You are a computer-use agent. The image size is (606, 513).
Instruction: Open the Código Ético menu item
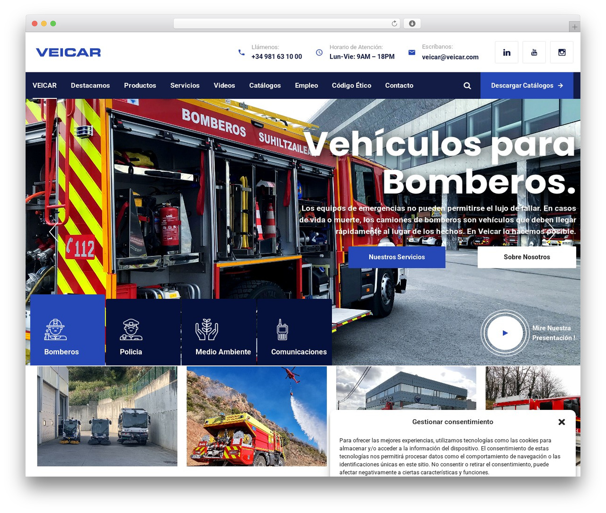click(352, 86)
